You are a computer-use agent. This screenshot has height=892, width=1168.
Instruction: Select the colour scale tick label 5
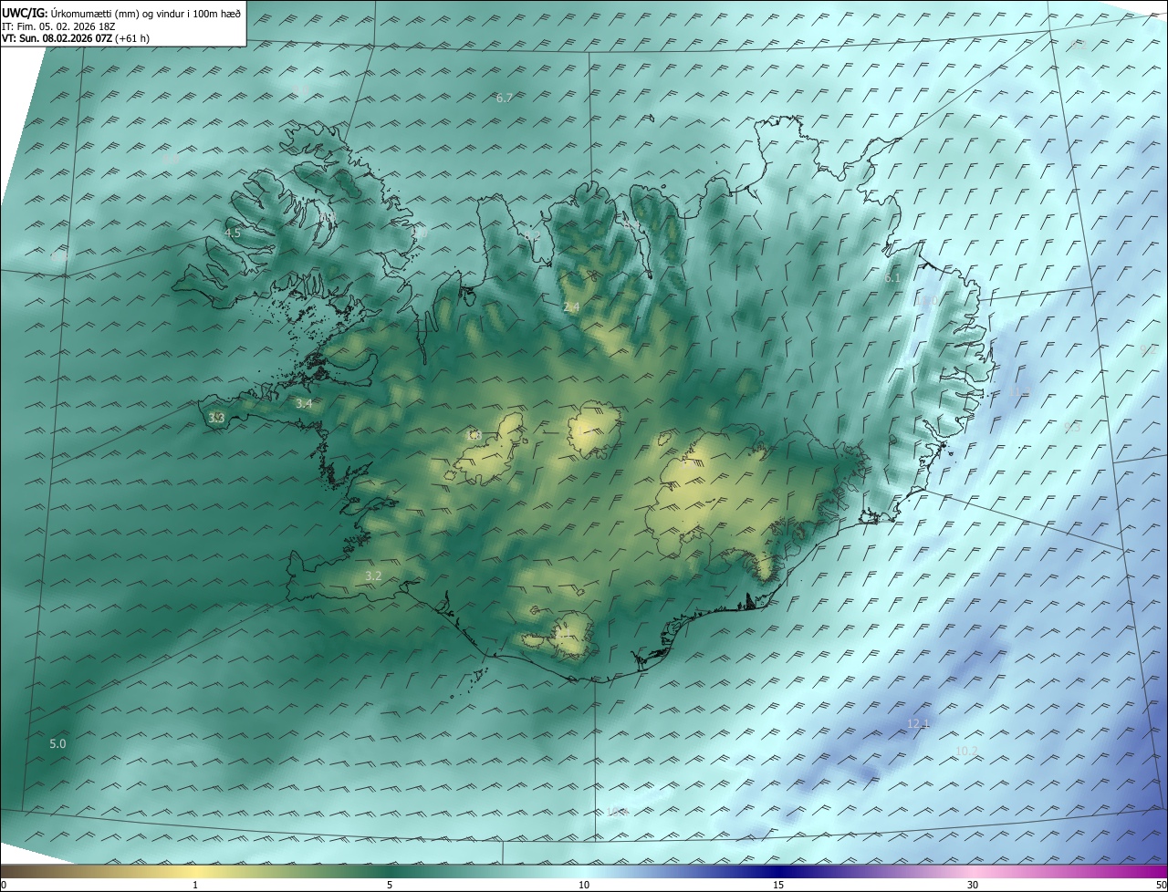click(x=390, y=885)
